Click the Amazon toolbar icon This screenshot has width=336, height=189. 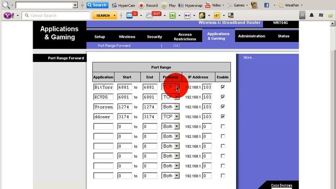click(230, 15)
